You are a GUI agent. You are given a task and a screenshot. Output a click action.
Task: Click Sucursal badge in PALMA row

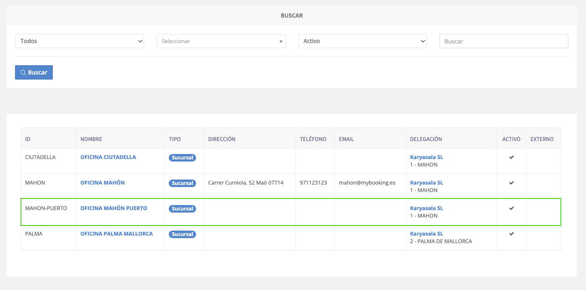click(183, 234)
